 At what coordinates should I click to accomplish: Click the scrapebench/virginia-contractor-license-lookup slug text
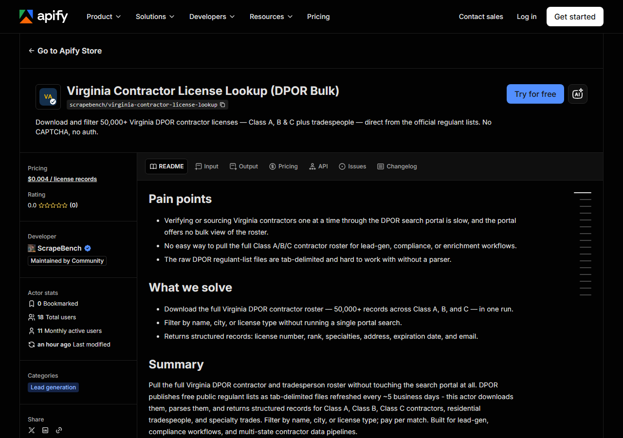click(144, 105)
